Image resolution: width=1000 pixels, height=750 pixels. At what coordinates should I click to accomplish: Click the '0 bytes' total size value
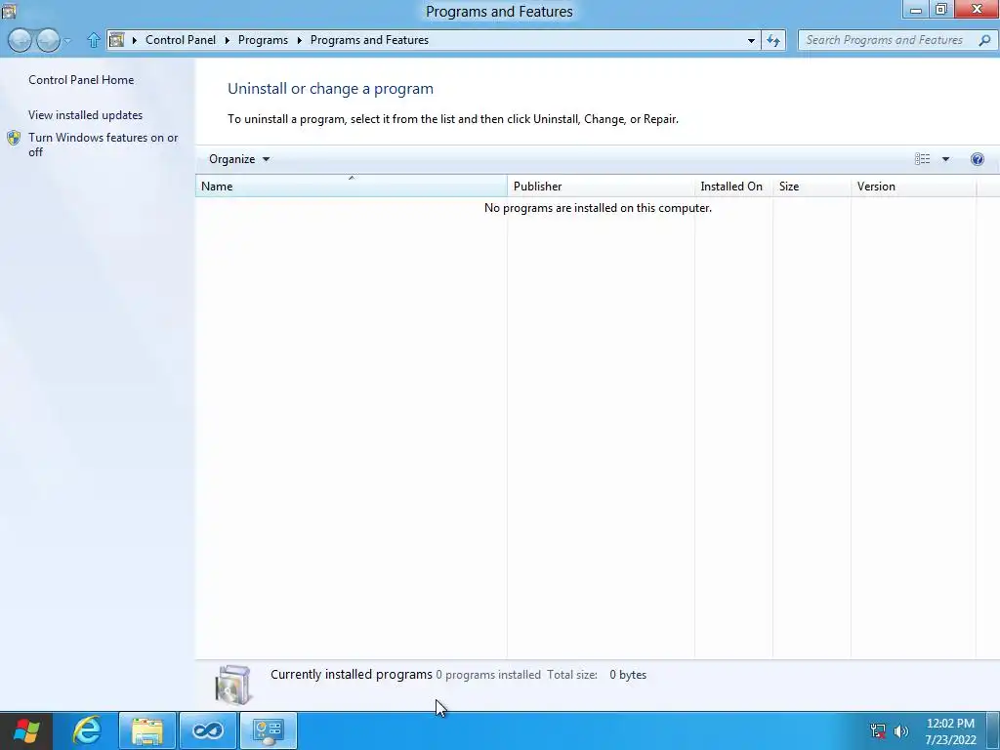(628, 675)
